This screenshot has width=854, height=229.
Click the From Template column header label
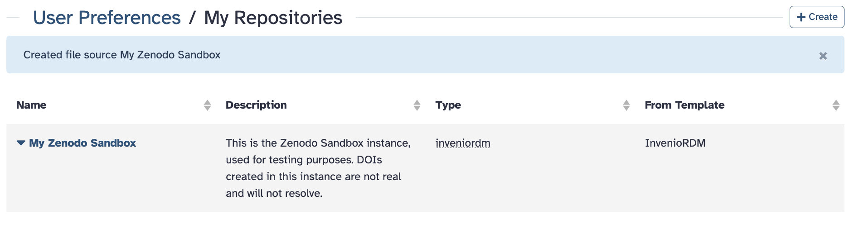684,105
